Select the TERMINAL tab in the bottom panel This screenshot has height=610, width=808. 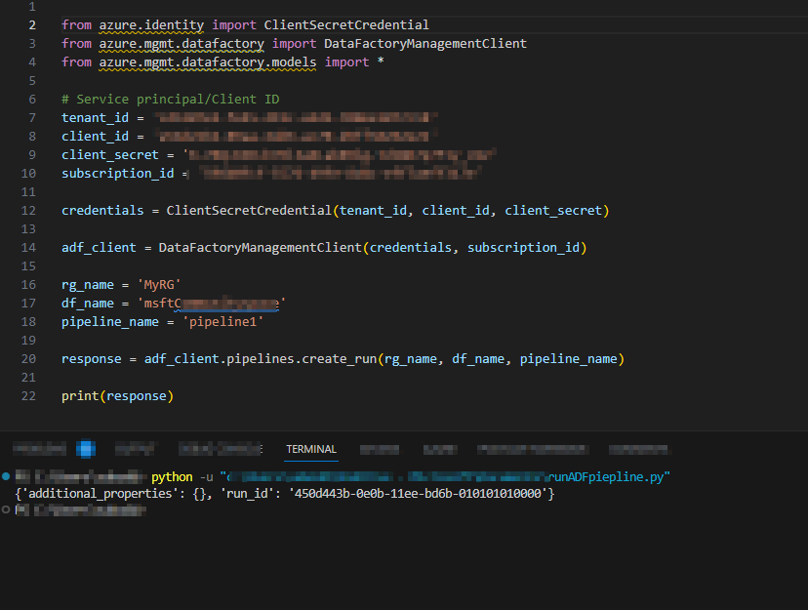310,449
